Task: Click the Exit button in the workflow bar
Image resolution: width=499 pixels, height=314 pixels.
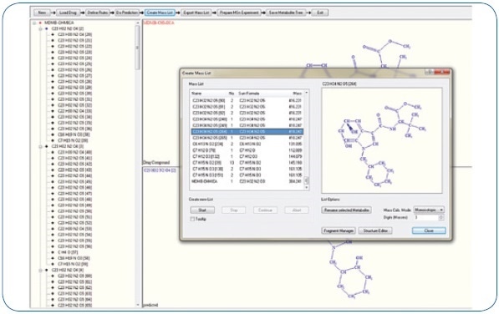Action: (x=320, y=13)
